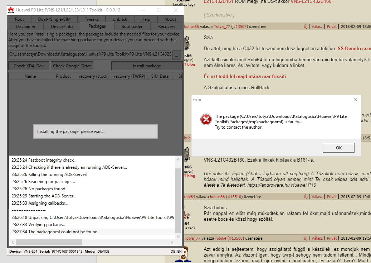Select the Packages tab
This screenshot has width=371, height=263.
pos(97,26)
